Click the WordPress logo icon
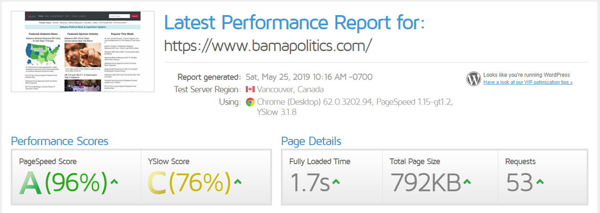The width and height of the screenshot is (600, 213). pos(474,79)
